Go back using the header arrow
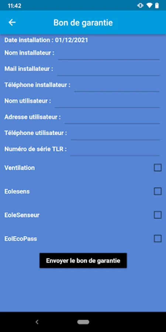Viewport: 166px width, 332px height. (x=12, y=23)
